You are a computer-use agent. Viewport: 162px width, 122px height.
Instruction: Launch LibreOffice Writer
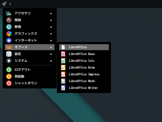[x=84, y=88]
